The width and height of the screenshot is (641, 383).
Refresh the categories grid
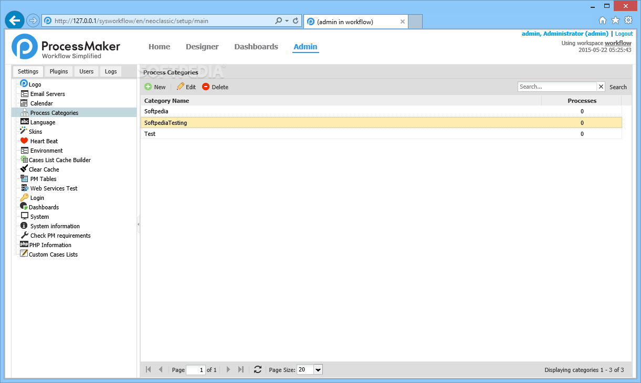pos(257,369)
